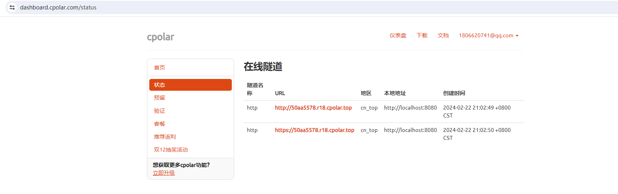Click the cpolar logo
Viewport: 618px width, 194px height.
[x=161, y=37]
